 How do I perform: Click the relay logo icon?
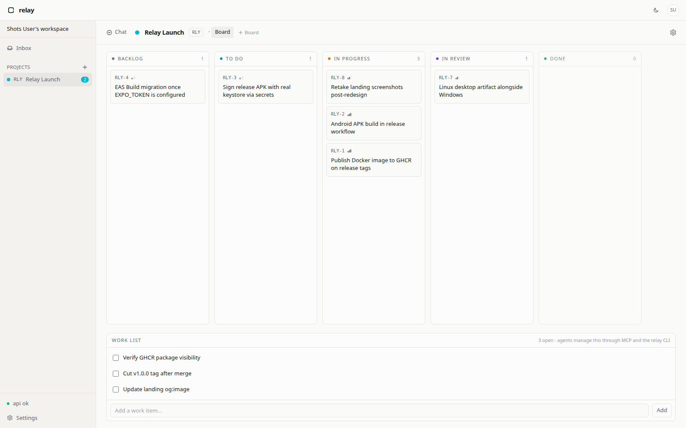pos(11,10)
